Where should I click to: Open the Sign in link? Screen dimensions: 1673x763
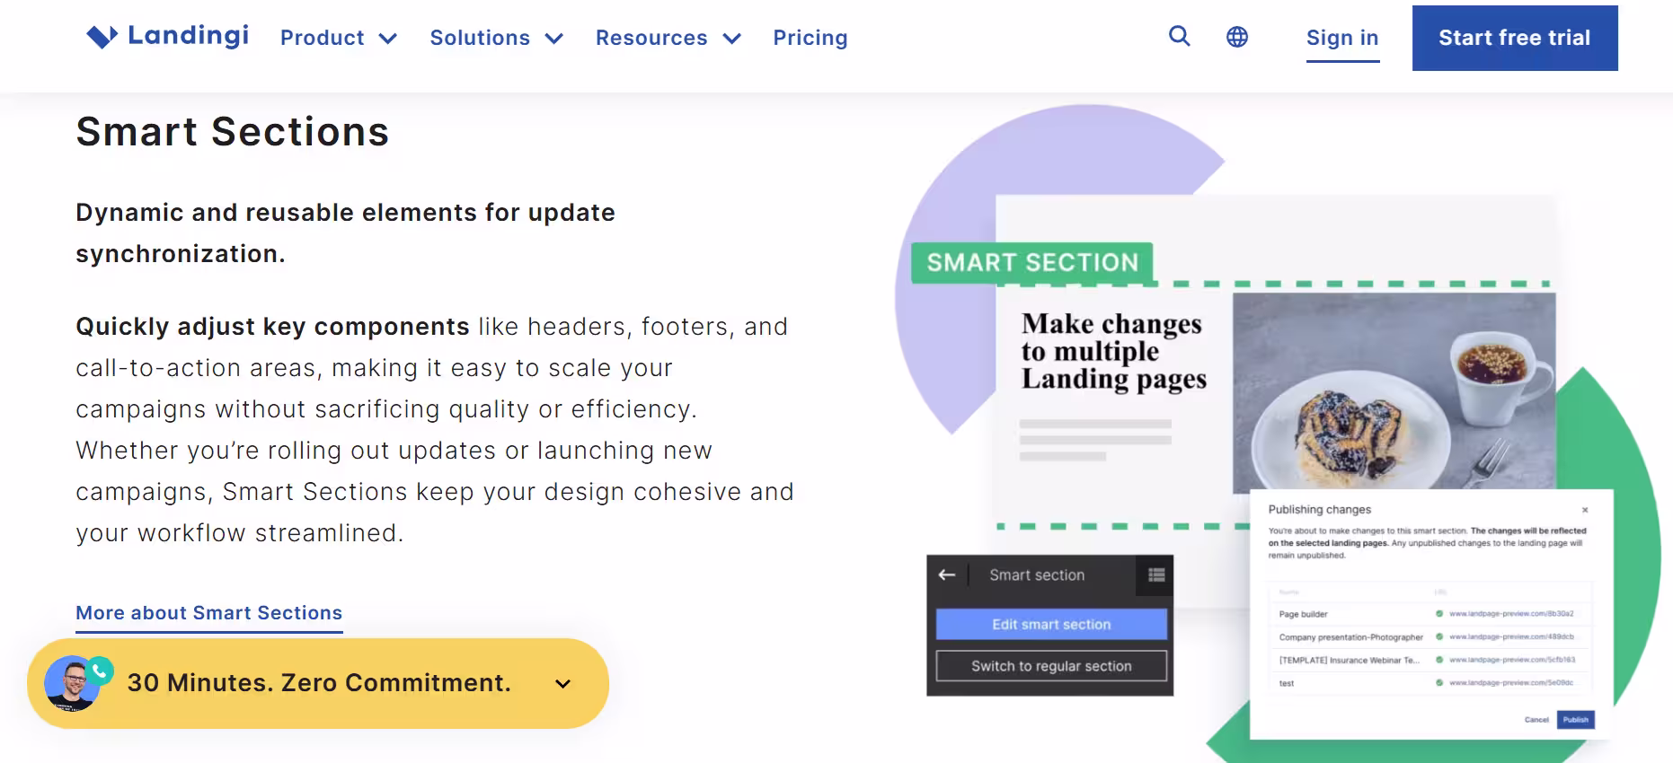(x=1342, y=38)
